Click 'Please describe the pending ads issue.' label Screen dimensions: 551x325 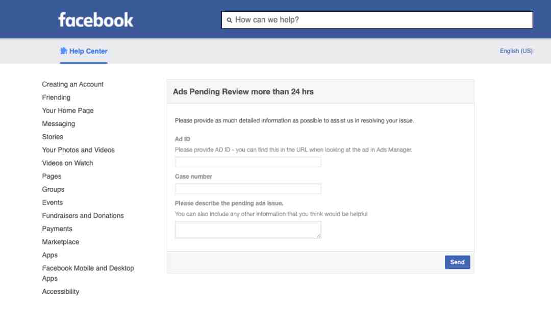click(x=229, y=204)
